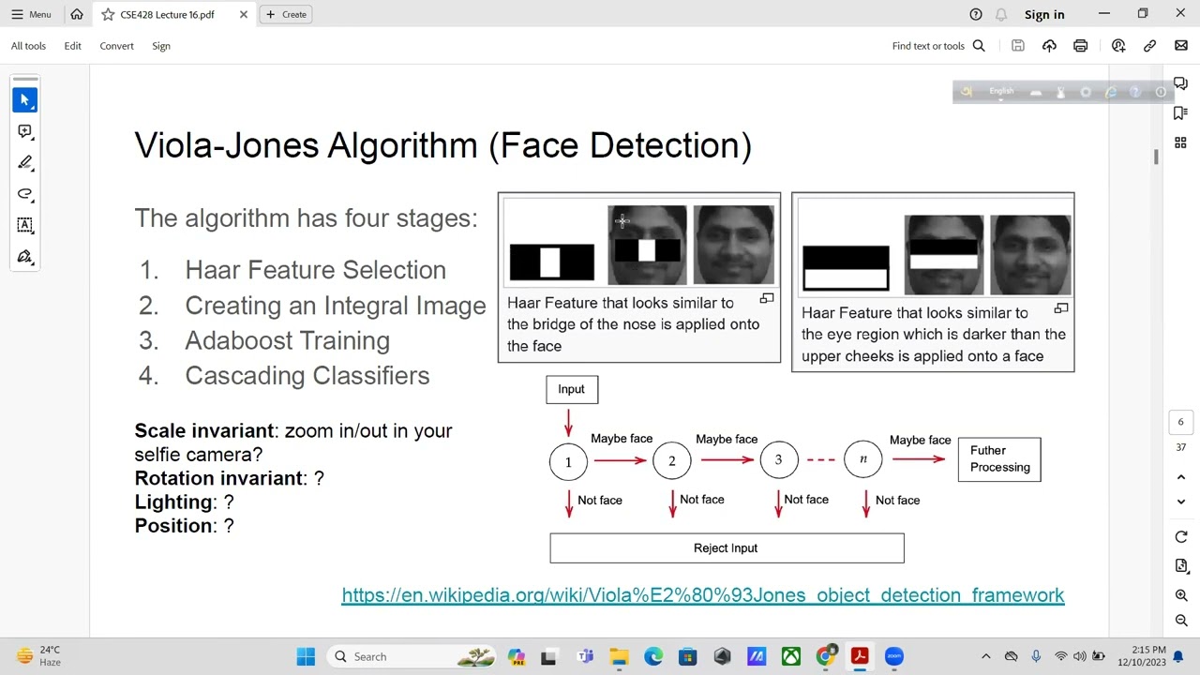This screenshot has width=1200, height=675.
Task: Open the Sign menu item
Action: (x=161, y=45)
